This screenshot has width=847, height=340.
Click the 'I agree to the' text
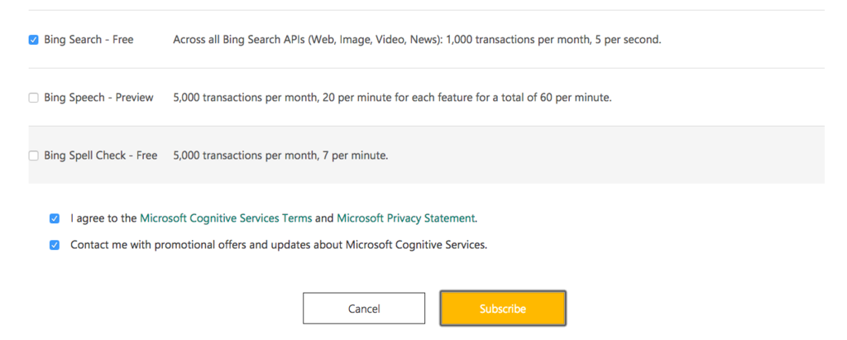(103, 218)
